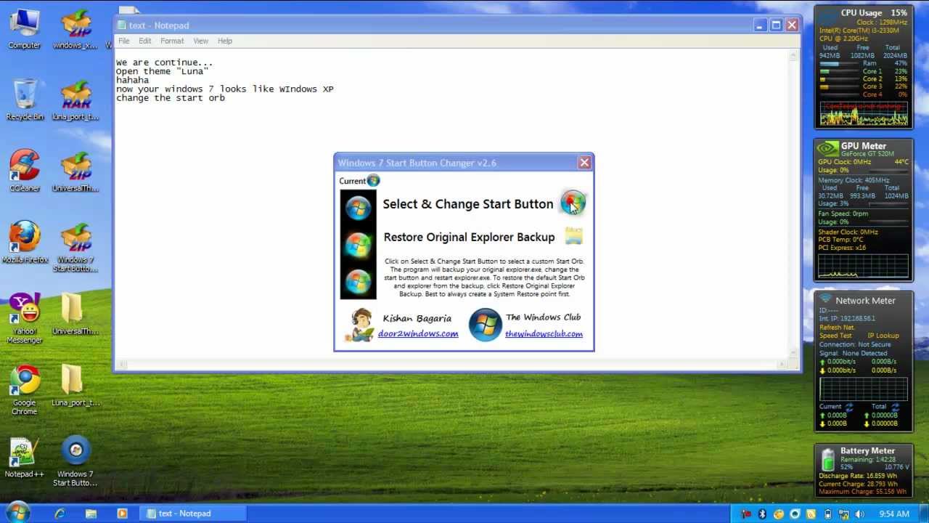Open Notepad Edit menu

[145, 41]
